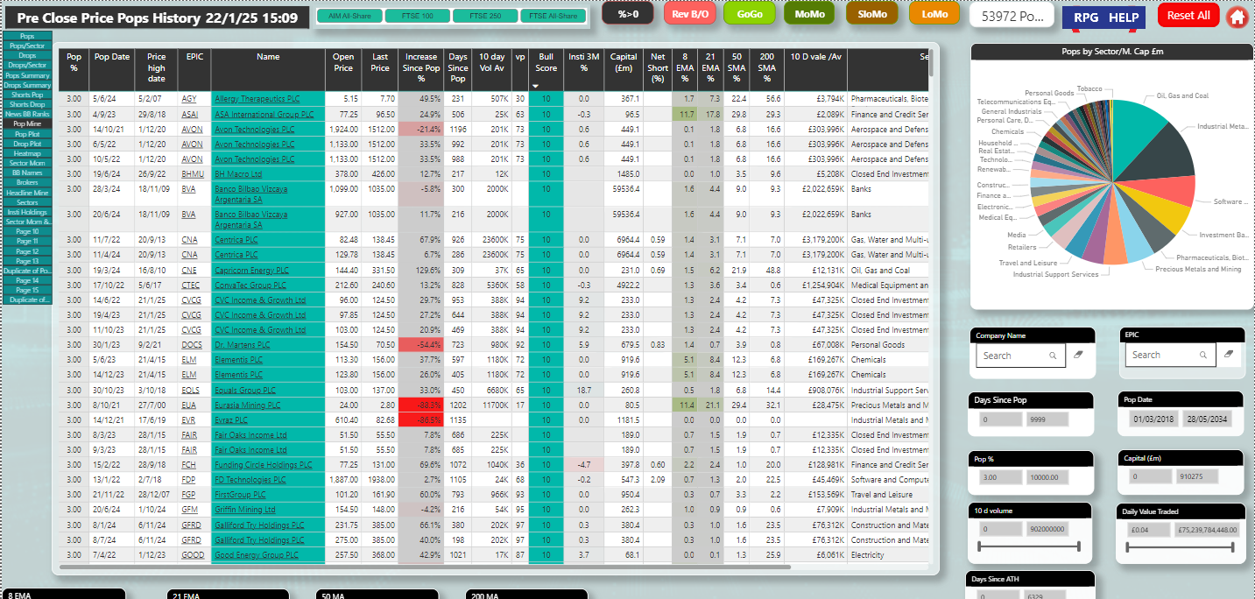Clear the EPIC search with eraser icon
The image size is (1255, 599).
(1228, 355)
